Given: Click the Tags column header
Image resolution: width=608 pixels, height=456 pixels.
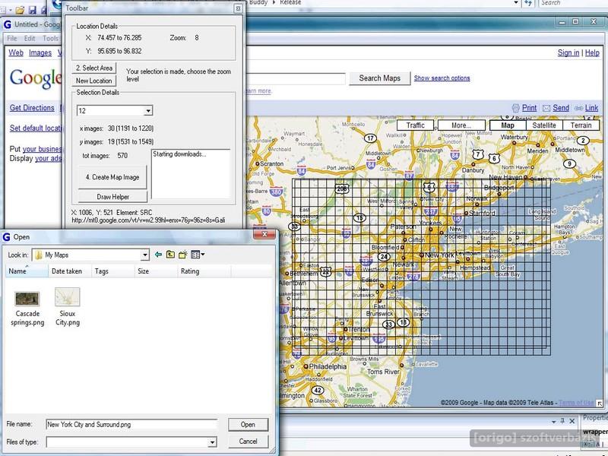Looking at the screenshot, I should (x=112, y=271).
